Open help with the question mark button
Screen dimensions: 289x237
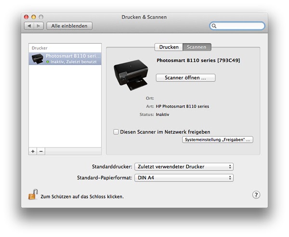click(x=256, y=195)
